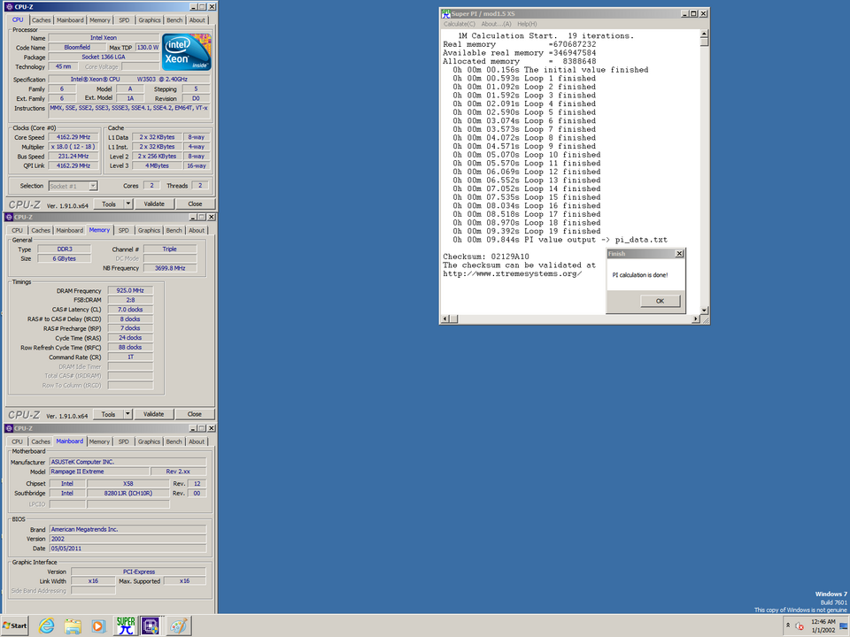Click the Code Name value Bloomfield
The image size is (850, 637).
point(77,47)
